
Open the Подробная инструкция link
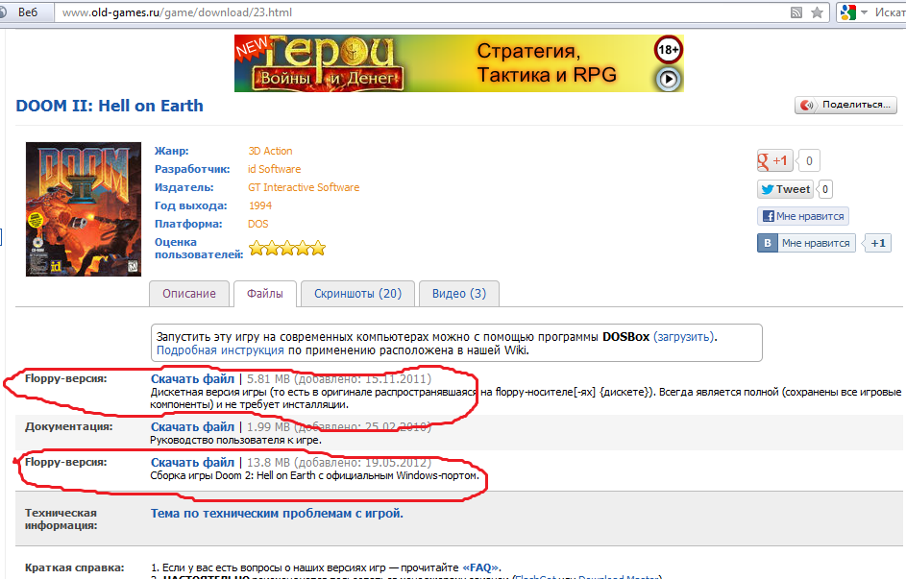tap(220, 350)
